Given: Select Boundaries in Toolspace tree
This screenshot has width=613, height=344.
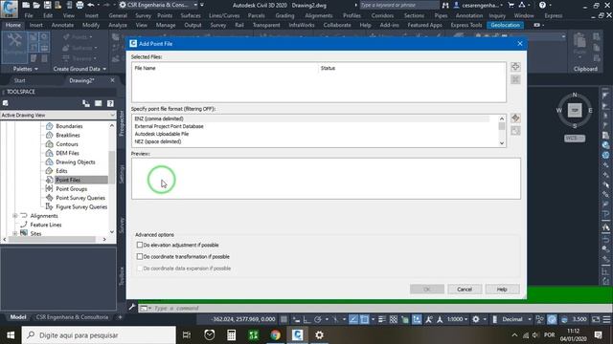Looking at the screenshot, I should click(x=69, y=126).
